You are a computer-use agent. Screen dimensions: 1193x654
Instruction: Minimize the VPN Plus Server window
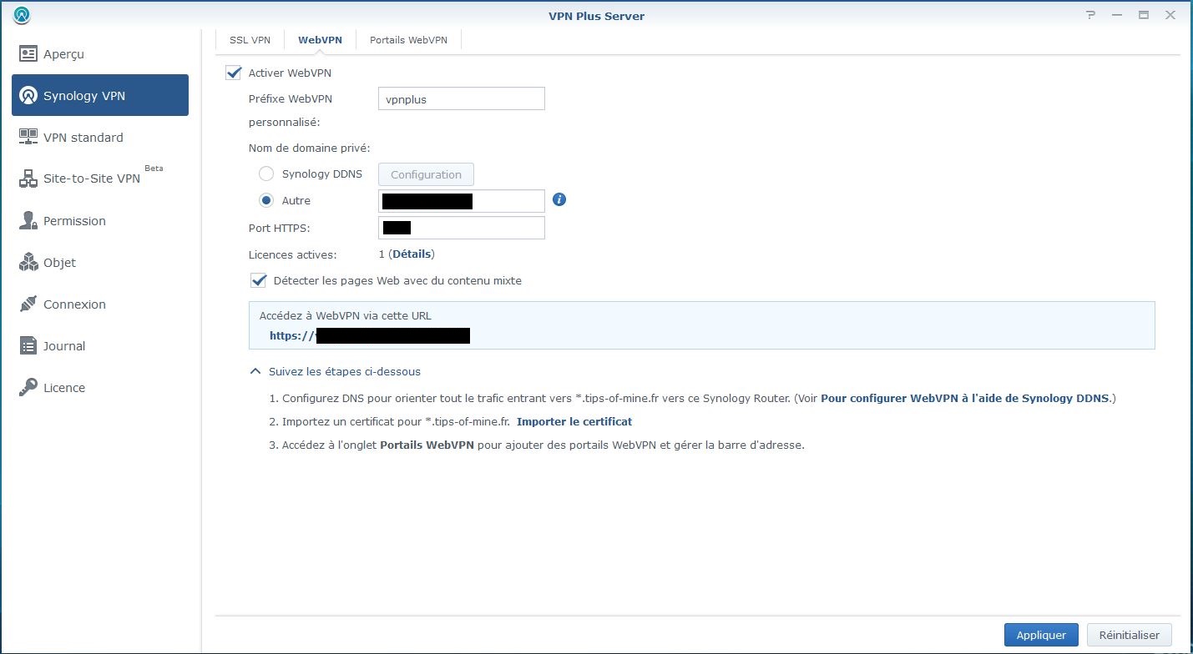[1116, 15]
